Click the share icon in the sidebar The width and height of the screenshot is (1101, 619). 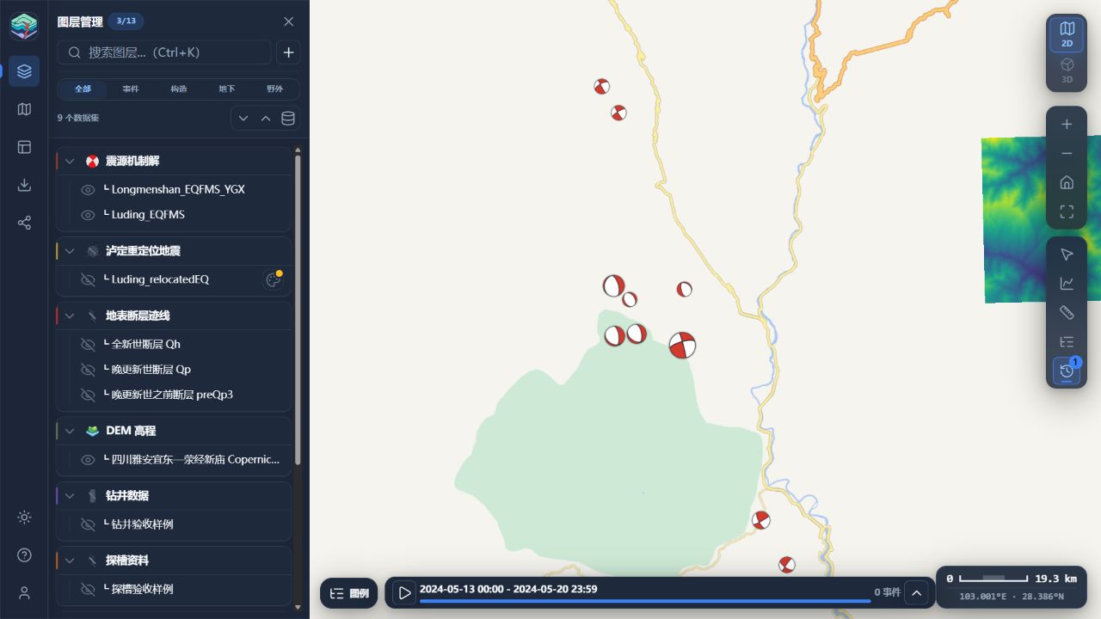(x=24, y=223)
